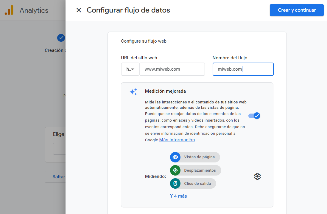Click the Medición mejorada heading
The image size is (327, 214).
[x=165, y=91]
